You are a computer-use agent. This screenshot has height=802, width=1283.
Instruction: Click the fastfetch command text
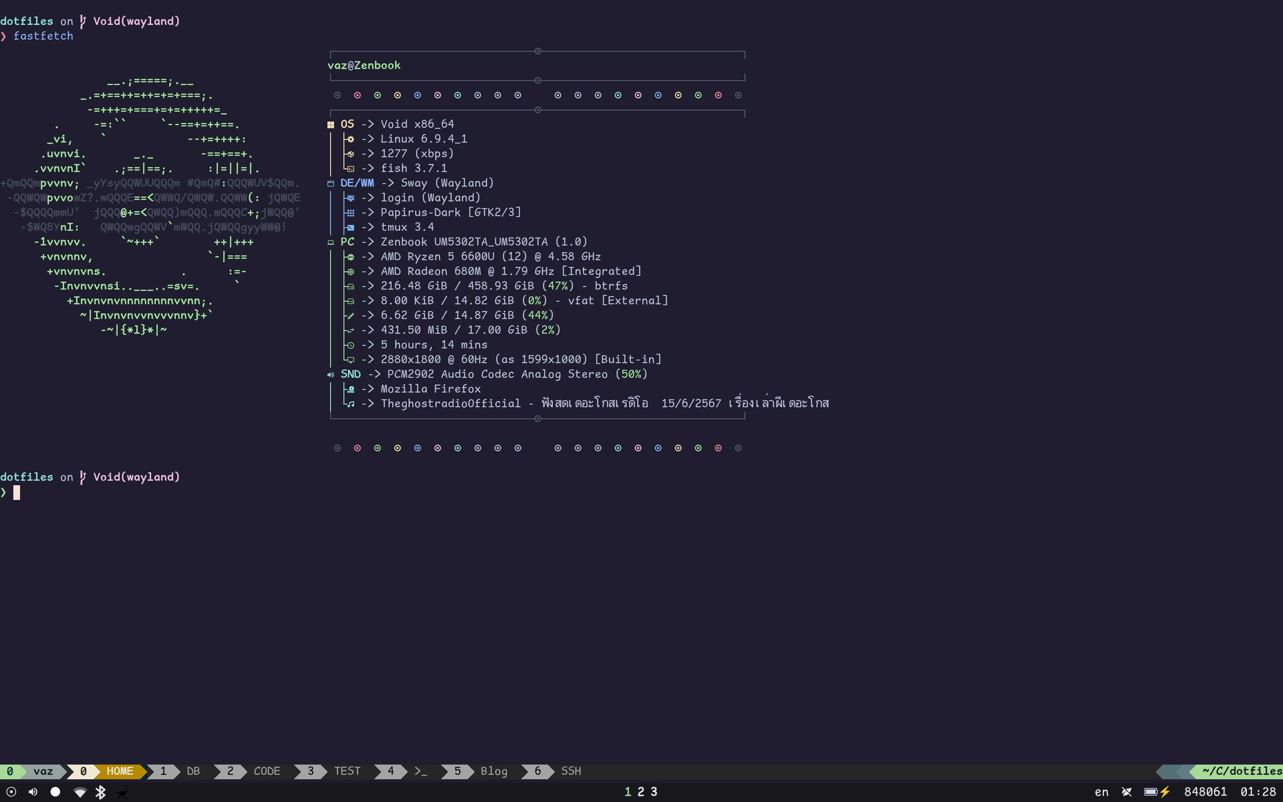(44, 36)
